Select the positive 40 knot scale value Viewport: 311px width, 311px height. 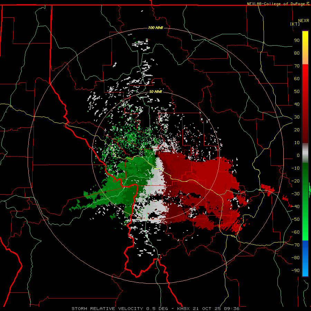[x=297, y=104]
